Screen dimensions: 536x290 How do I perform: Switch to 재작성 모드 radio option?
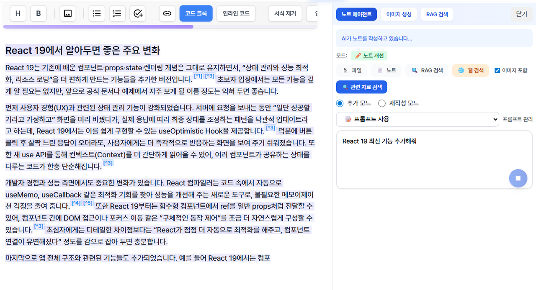[x=381, y=103]
